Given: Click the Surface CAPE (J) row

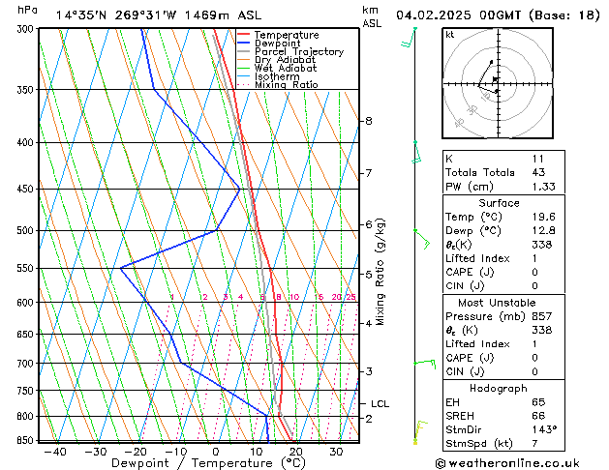Looking at the screenshot, I should coord(503,272).
